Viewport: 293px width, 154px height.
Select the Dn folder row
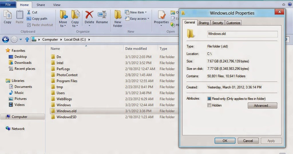(x=114, y=57)
